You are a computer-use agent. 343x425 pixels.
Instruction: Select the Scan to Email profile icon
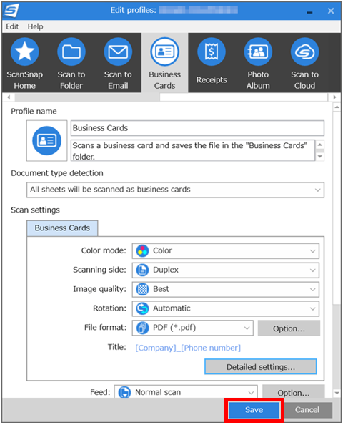pos(118,52)
